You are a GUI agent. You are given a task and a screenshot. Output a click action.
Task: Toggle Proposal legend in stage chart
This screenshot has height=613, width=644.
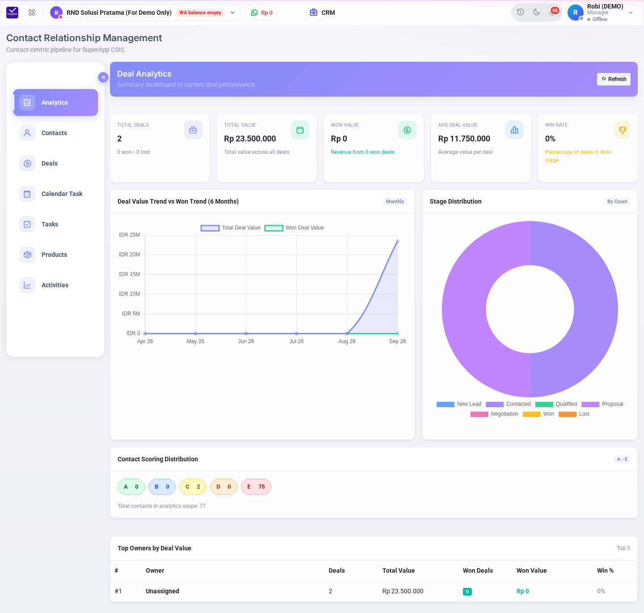click(602, 404)
